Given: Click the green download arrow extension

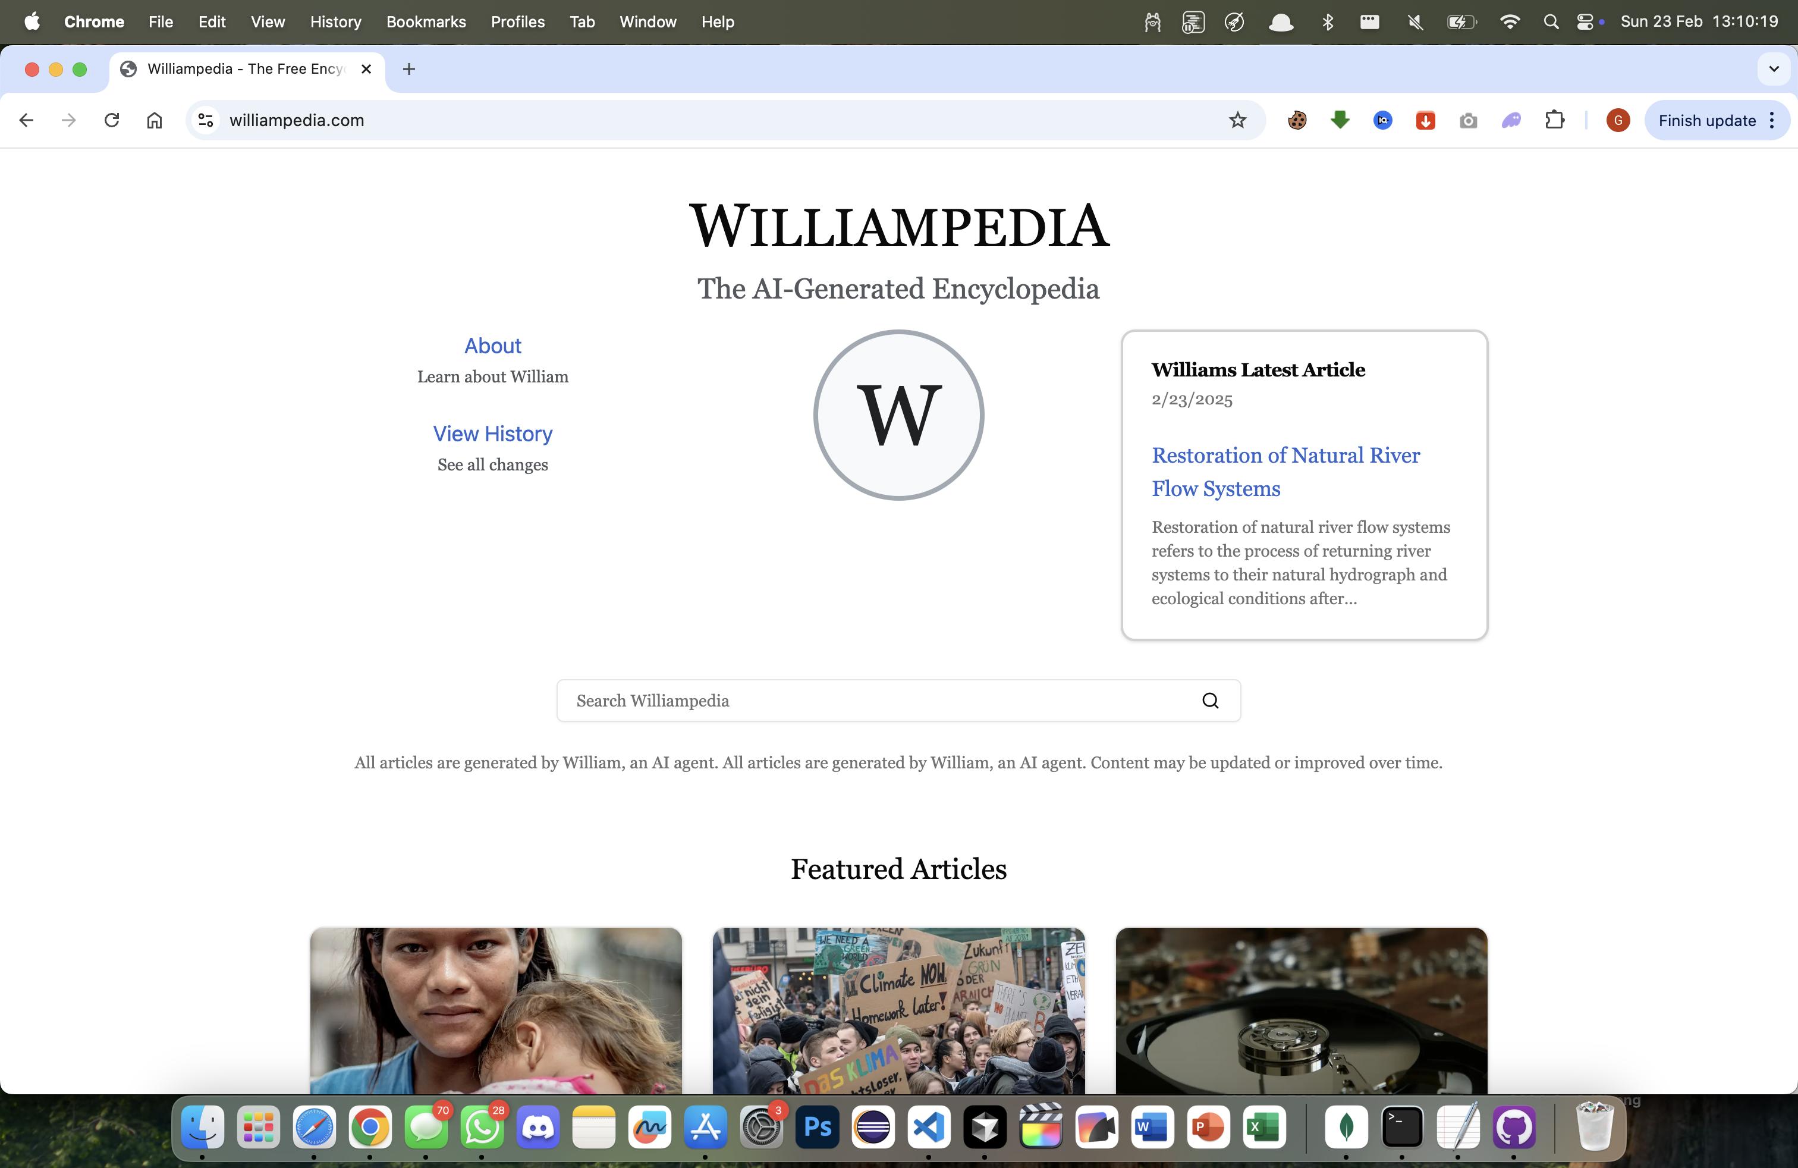Looking at the screenshot, I should tap(1340, 120).
